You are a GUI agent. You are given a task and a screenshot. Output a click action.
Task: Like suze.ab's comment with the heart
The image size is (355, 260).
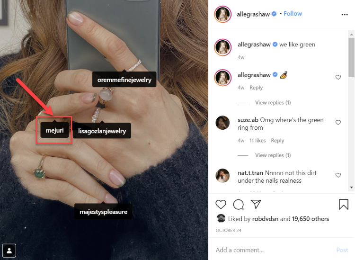338,123
